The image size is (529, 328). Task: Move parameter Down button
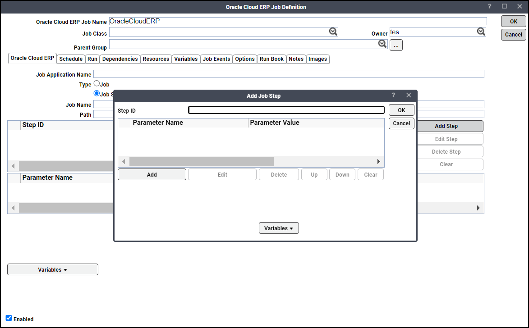click(x=342, y=175)
